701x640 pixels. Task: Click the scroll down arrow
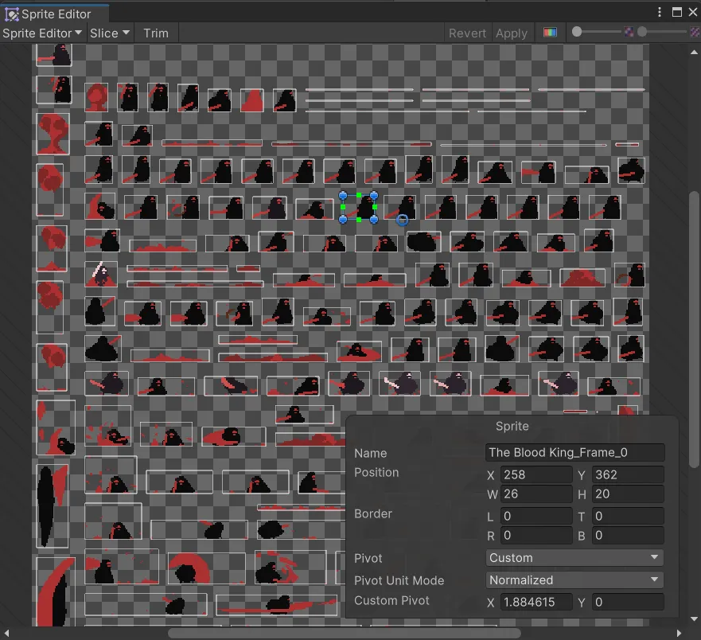[x=694, y=619]
